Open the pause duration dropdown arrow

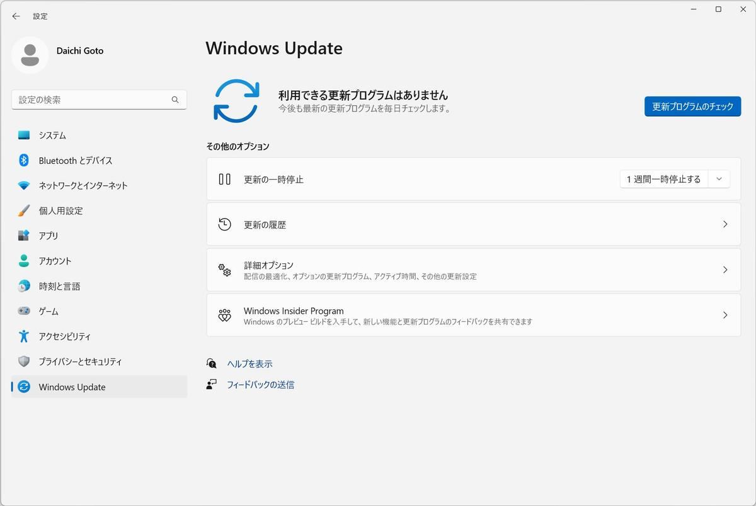pos(719,179)
